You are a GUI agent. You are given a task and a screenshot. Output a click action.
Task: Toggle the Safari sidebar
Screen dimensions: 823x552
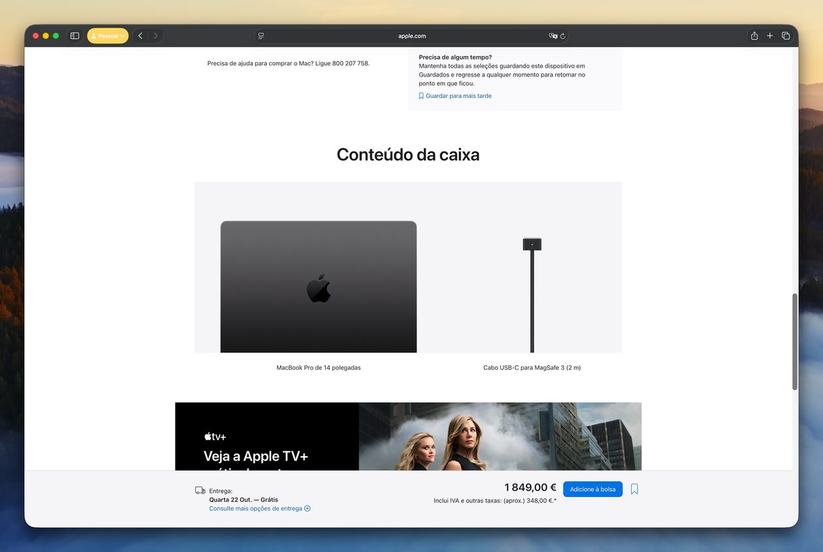click(74, 36)
